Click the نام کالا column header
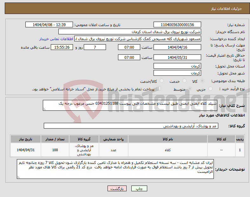 point(168,139)
